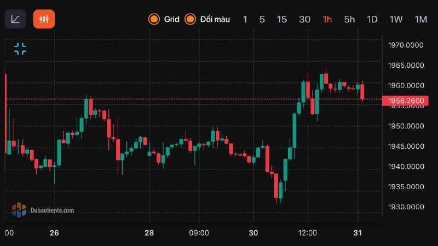Screen dimensions: 438x246
Task: Select the 1 minute timeframe
Action: (x=245, y=19)
